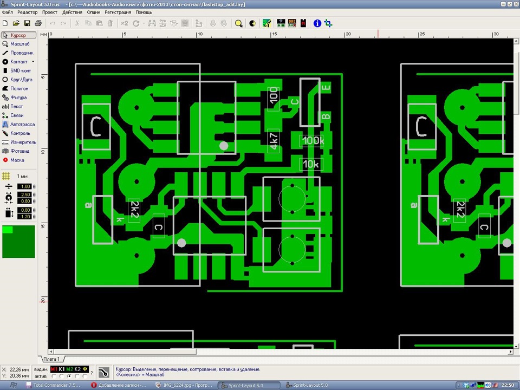The width and height of the screenshot is (520, 390).
Task: Open the red M component icon
Action: point(303,23)
